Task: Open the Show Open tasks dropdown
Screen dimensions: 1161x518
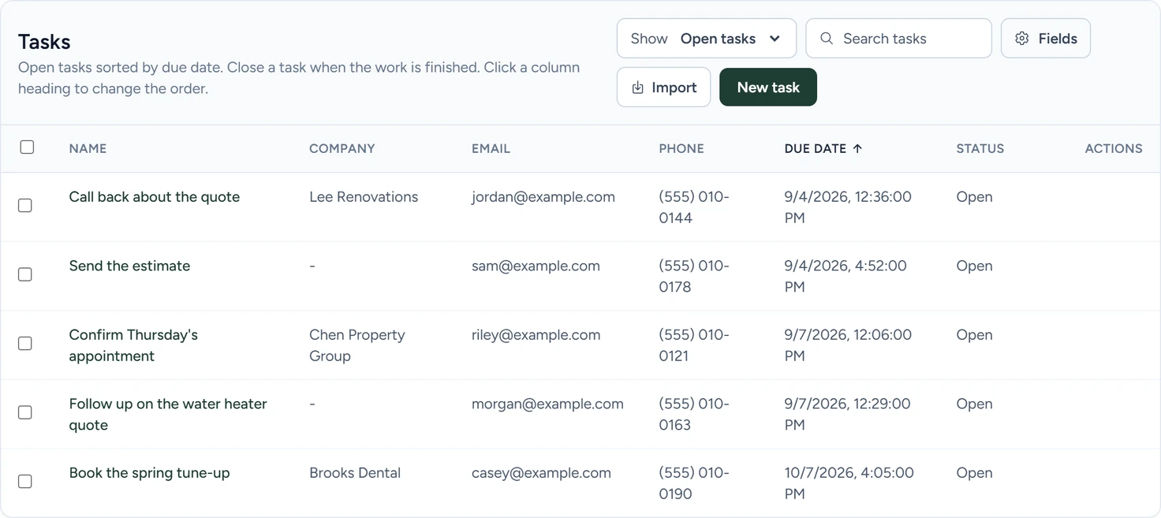Action: (x=707, y=39)
